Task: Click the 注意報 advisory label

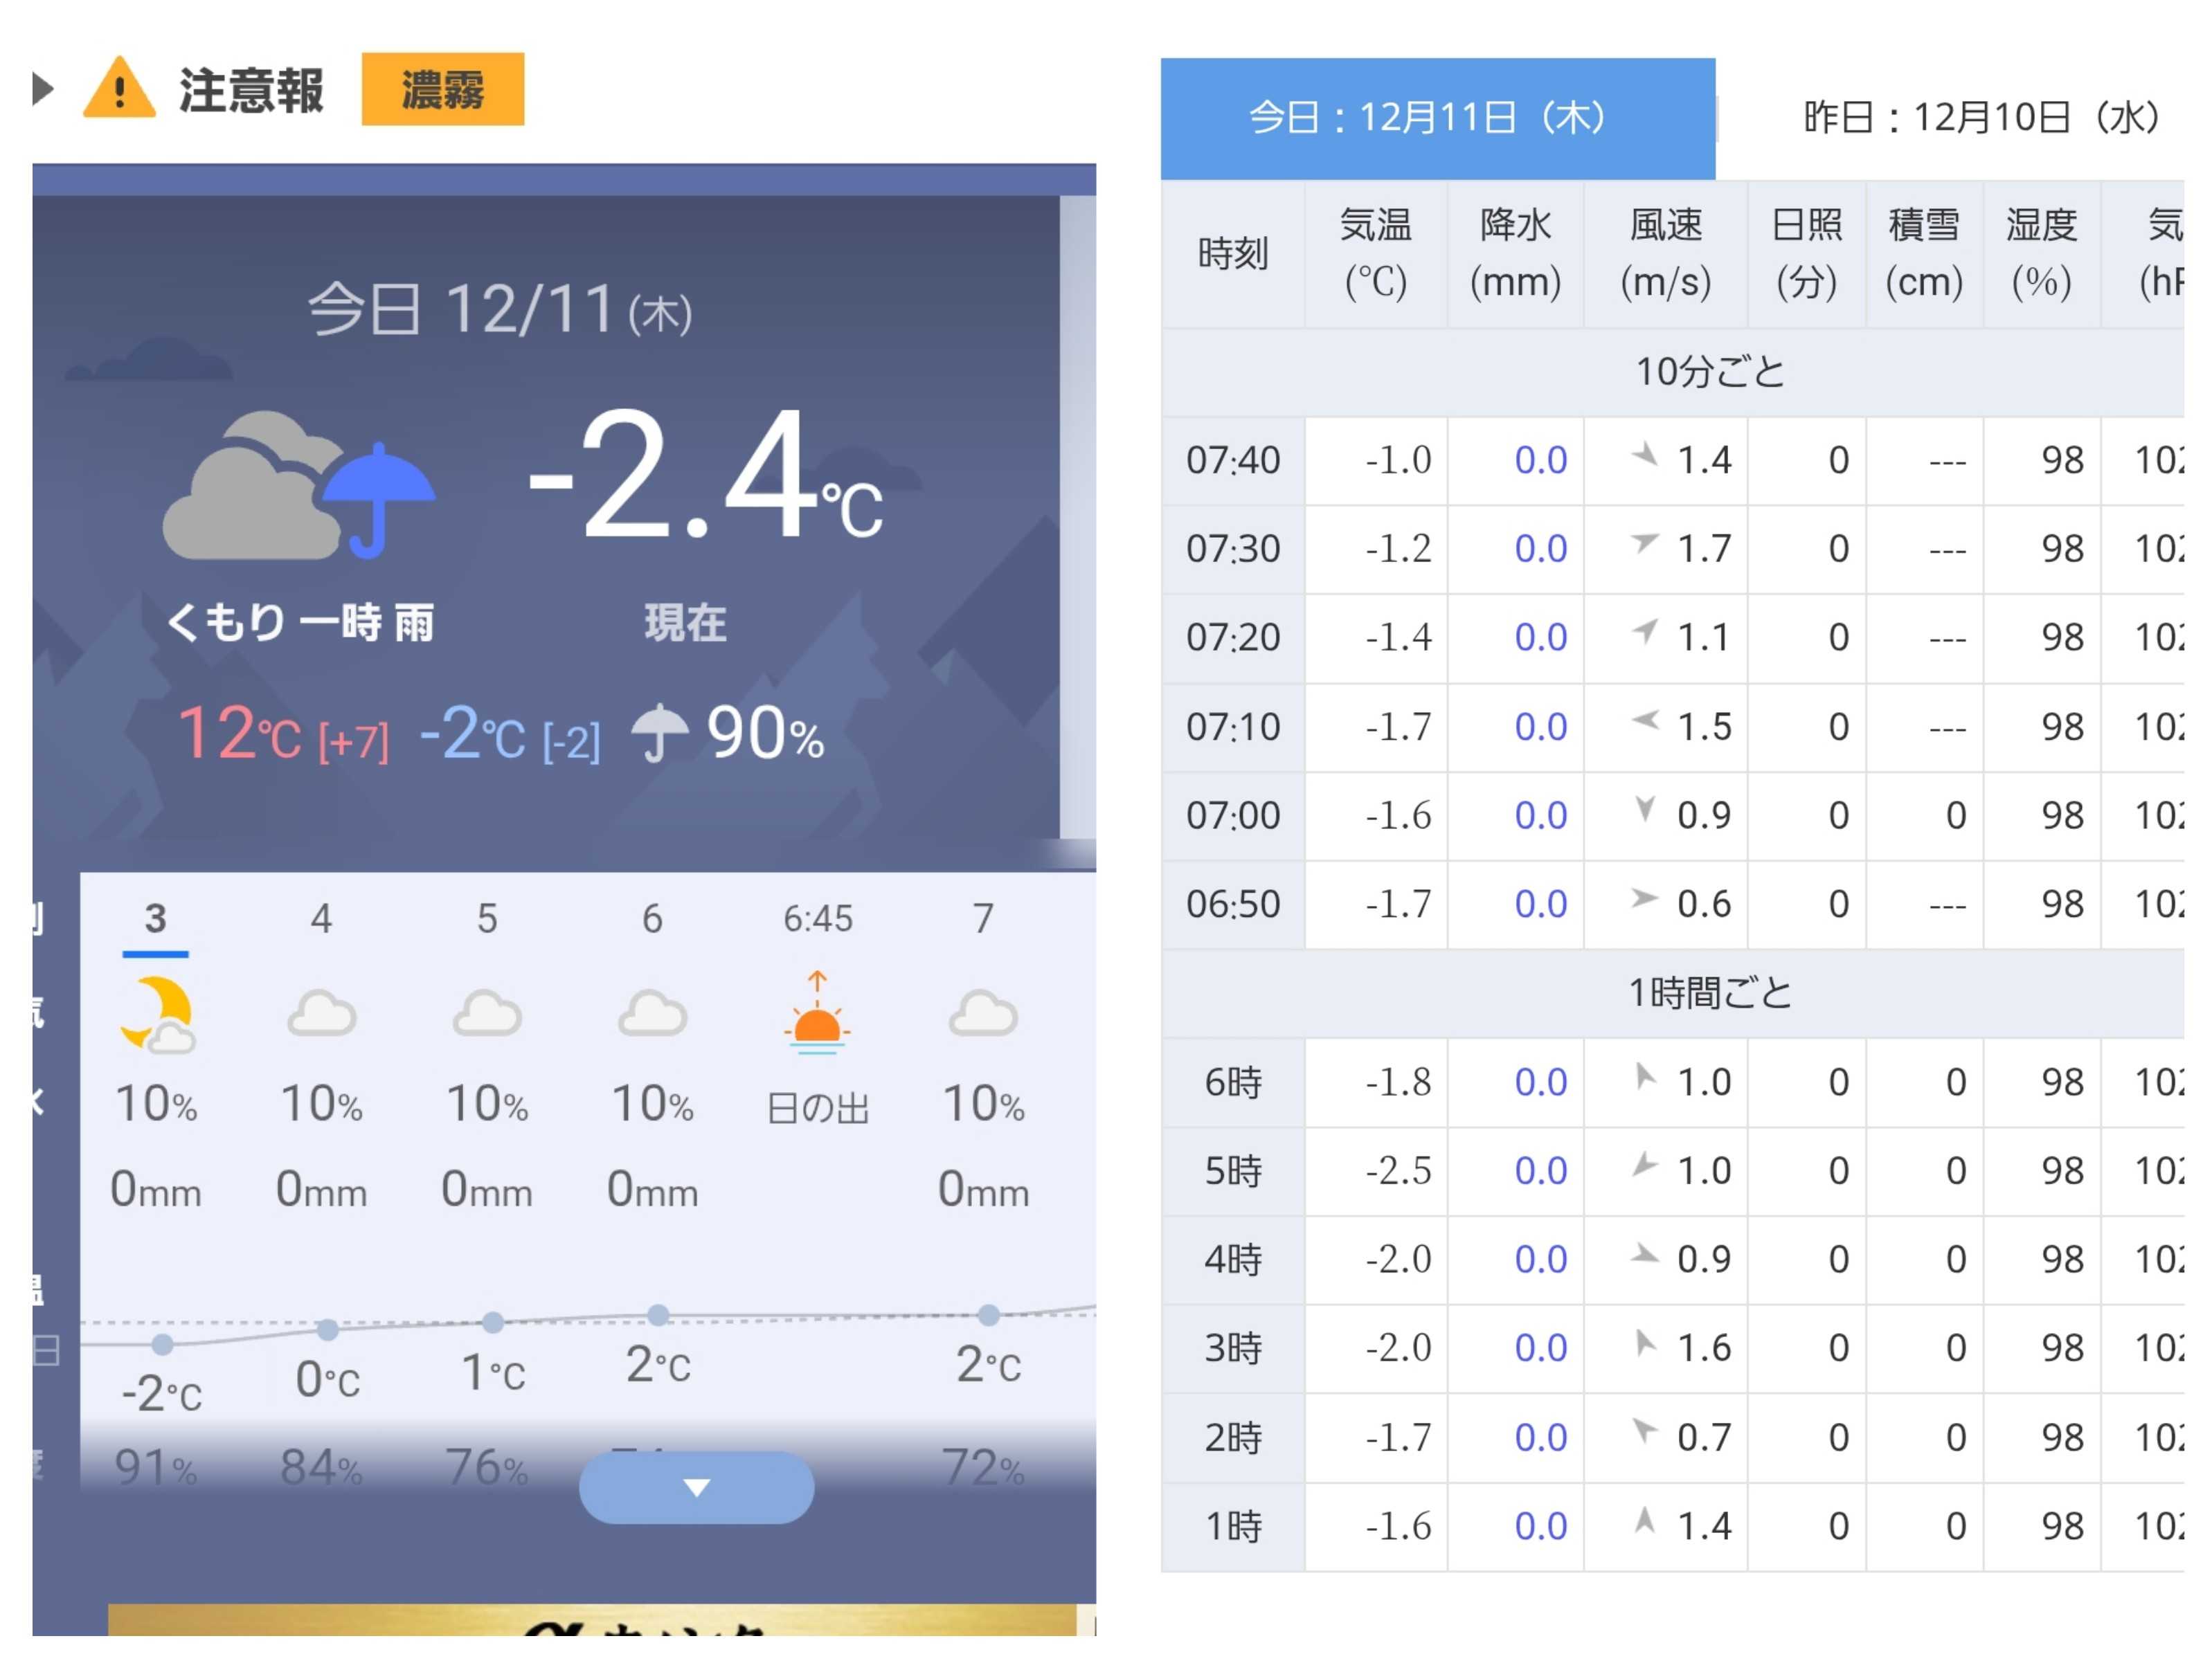Action: click(x=251, y=90)
